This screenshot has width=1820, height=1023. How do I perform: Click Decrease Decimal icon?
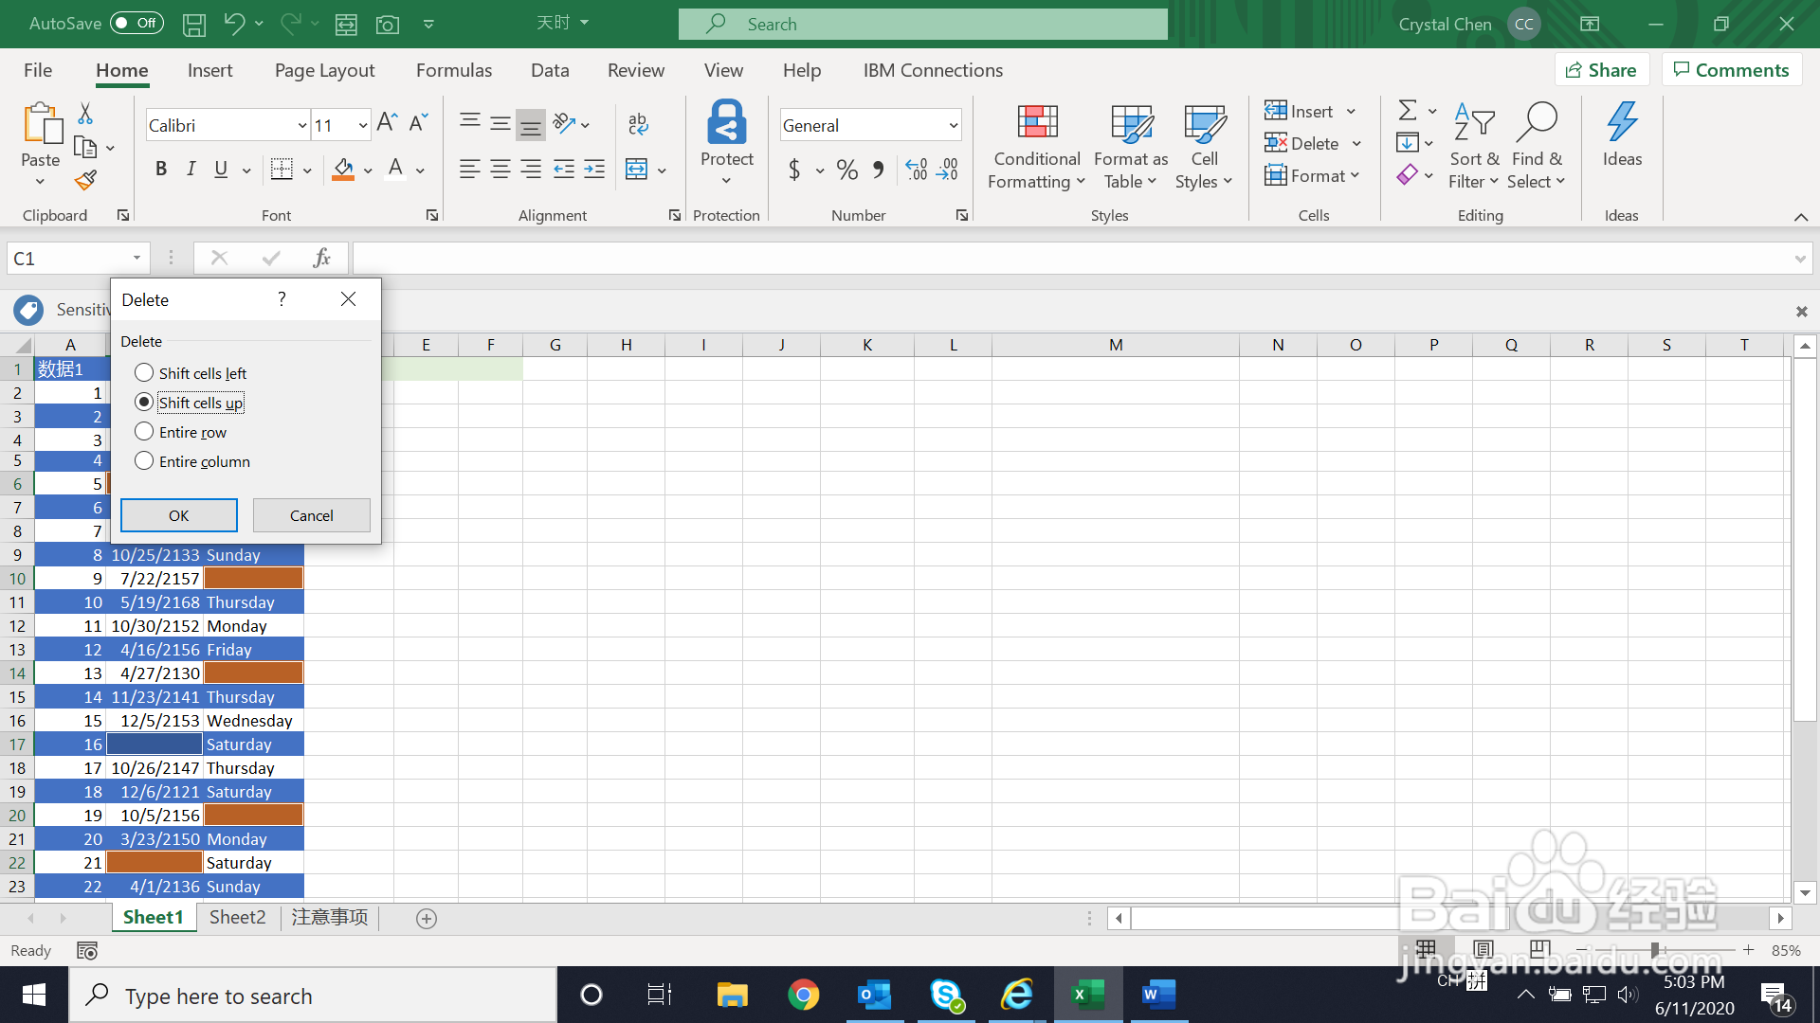pos(947,170)
